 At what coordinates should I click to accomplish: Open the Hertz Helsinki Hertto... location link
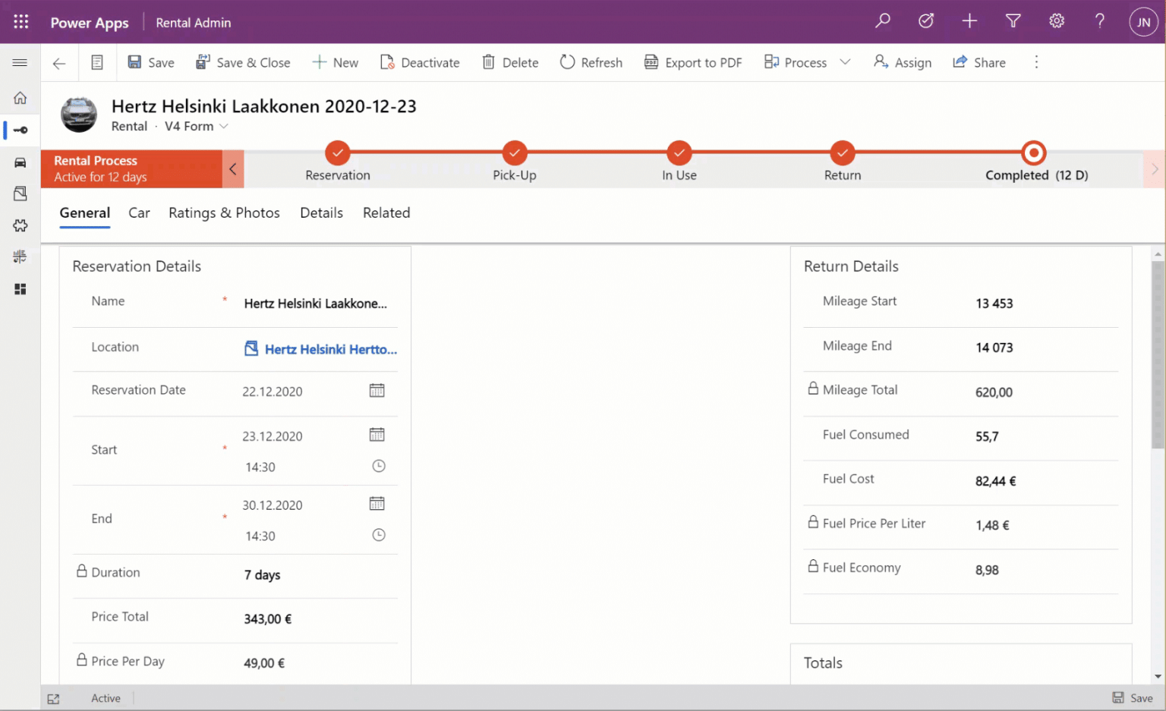click(330, 349)
